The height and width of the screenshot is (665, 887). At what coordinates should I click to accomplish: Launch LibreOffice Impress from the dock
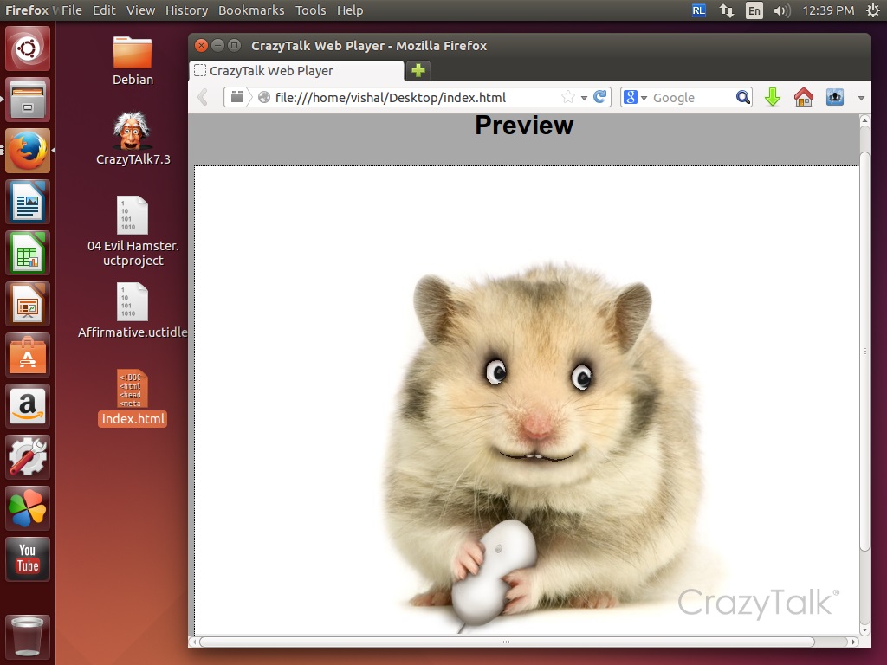tap(28, 304)
